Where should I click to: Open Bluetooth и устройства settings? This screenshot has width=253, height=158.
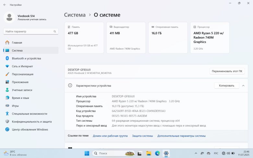tap(31, 58)
